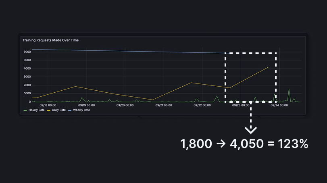The height and width of the screenshot is (183, 327).
Task: Toggle the Weekly Rate series label in legend
Action: click(x=81, y=110)
